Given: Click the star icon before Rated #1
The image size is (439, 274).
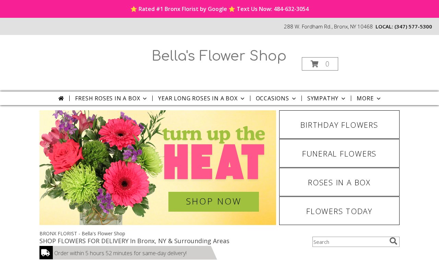Looking at the screenshot, I should (x=134, y=9).
